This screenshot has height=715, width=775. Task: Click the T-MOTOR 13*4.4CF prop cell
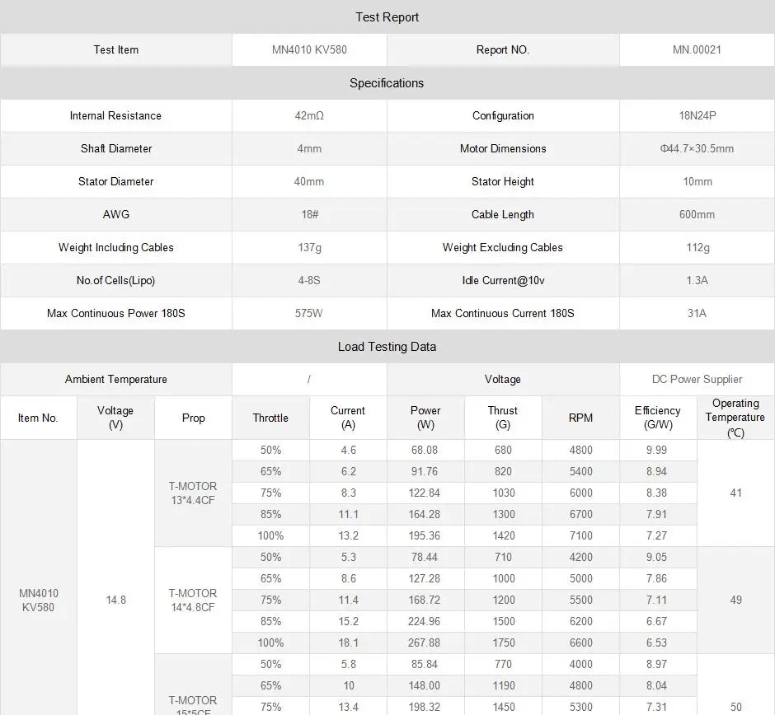193,493
